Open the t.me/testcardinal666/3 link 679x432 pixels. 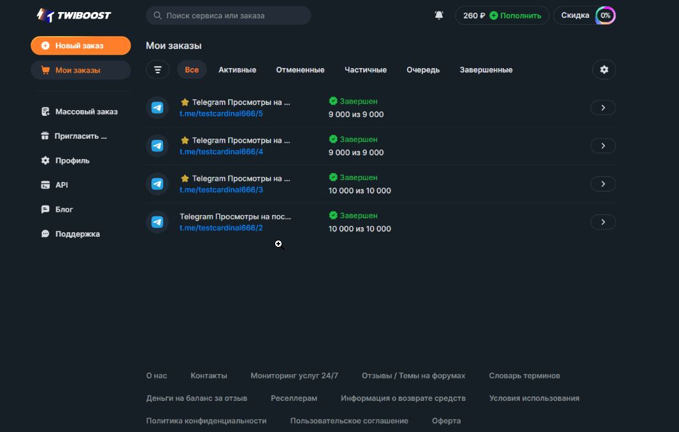(221, 190)
